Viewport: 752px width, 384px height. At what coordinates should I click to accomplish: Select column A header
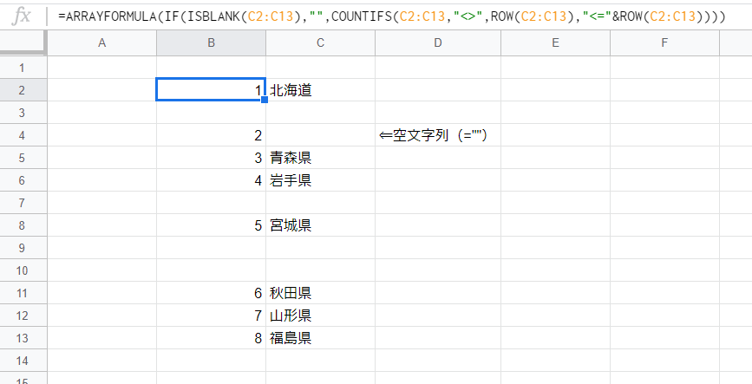(101, 42)
